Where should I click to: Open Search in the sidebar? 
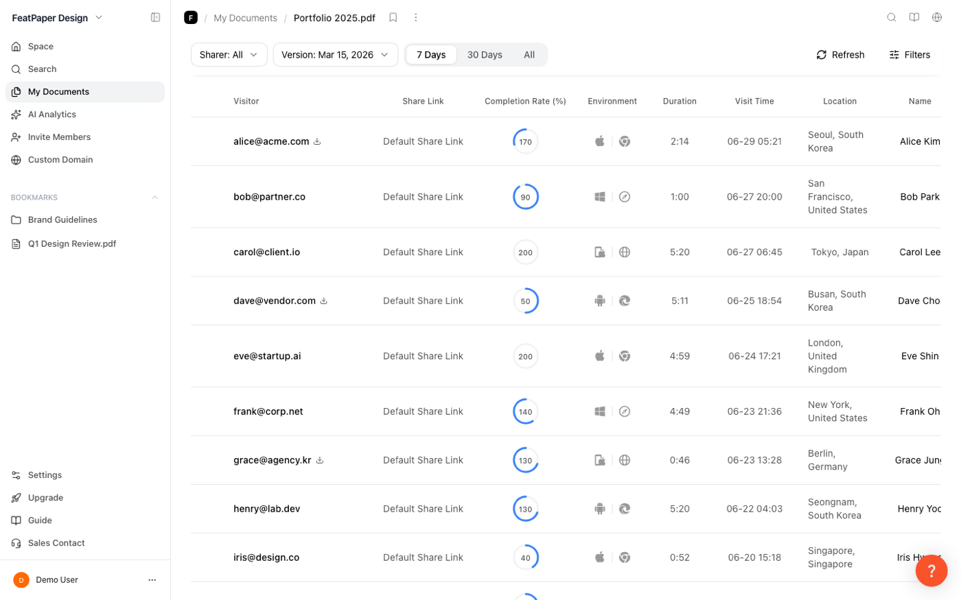pos(85,69)
